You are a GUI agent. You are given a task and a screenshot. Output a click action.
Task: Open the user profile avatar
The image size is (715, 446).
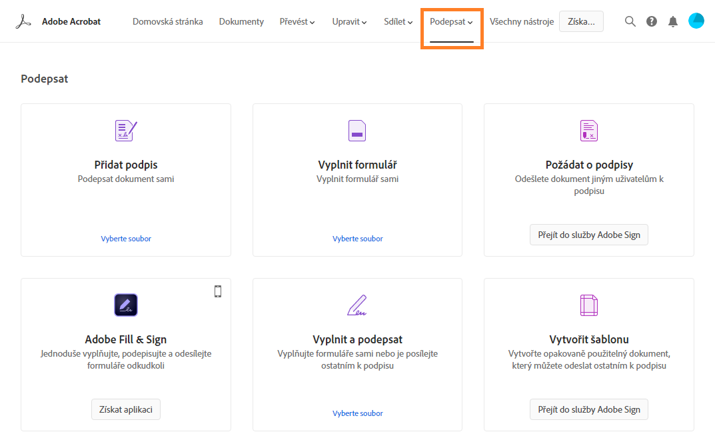click(x=696, y=21)
